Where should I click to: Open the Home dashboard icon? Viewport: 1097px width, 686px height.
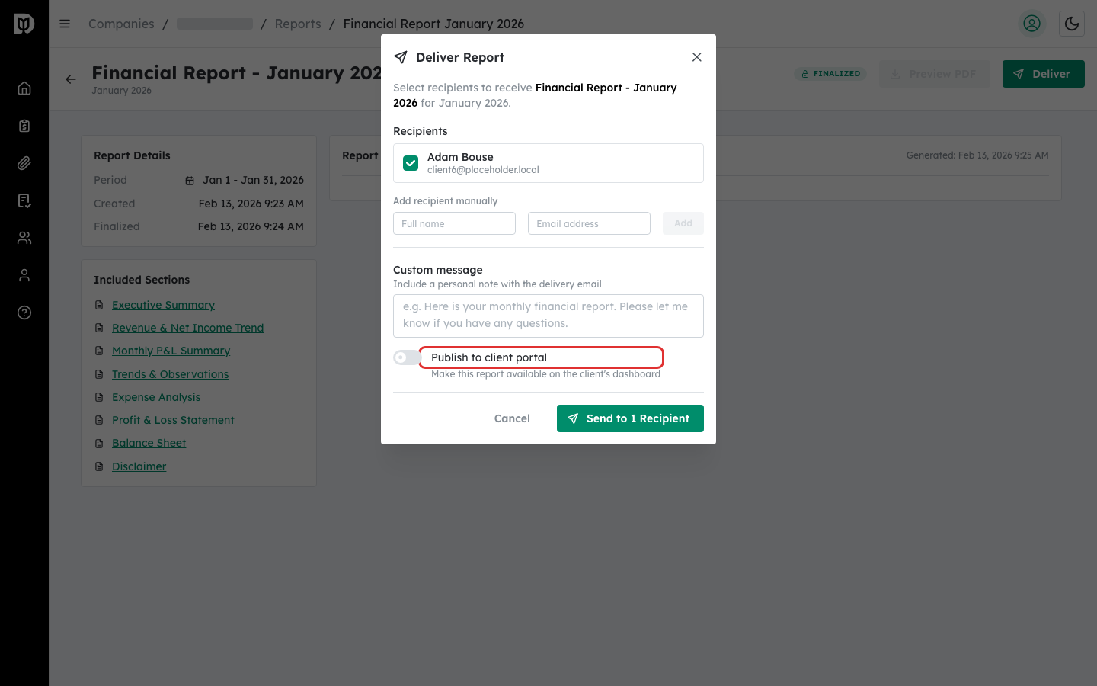[x=24, y=88]
